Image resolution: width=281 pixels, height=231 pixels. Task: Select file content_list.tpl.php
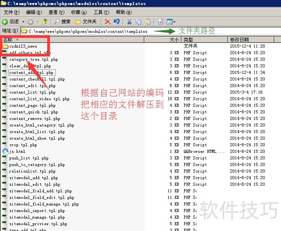click(x=33, y=92)
